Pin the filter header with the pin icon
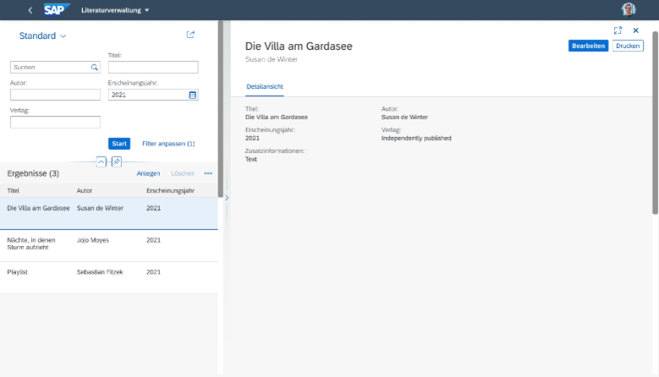659x377 pixels. 117,161
